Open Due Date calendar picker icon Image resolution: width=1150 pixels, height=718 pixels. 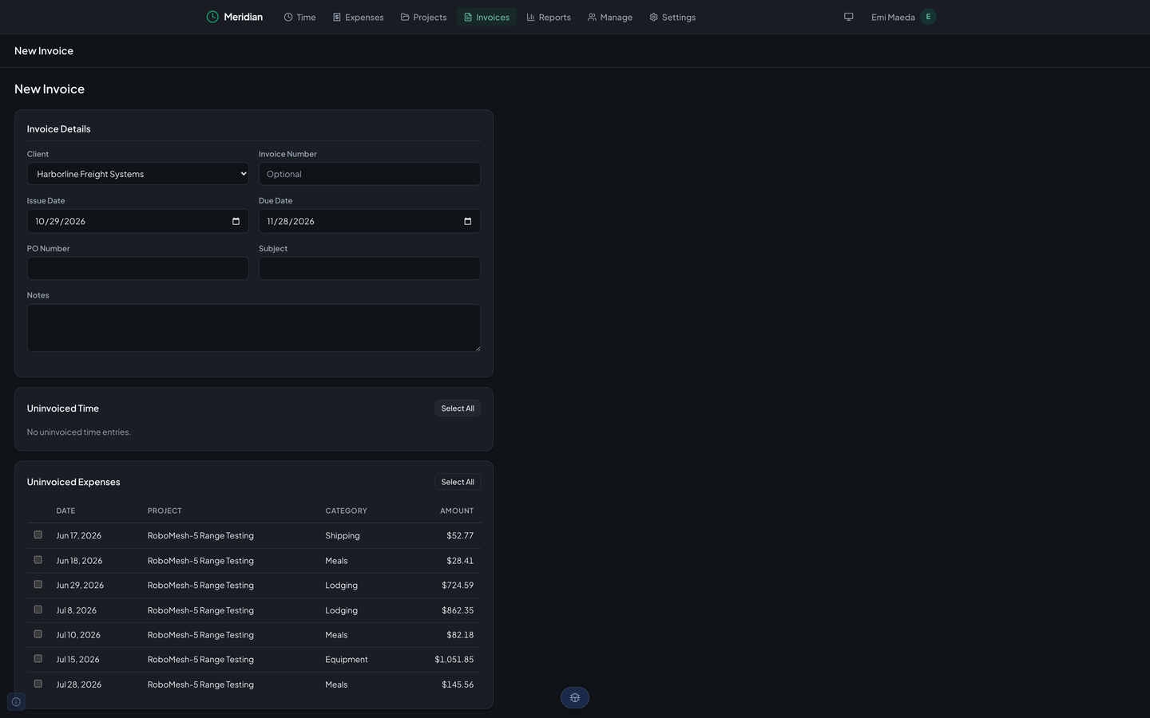[467, 221]
